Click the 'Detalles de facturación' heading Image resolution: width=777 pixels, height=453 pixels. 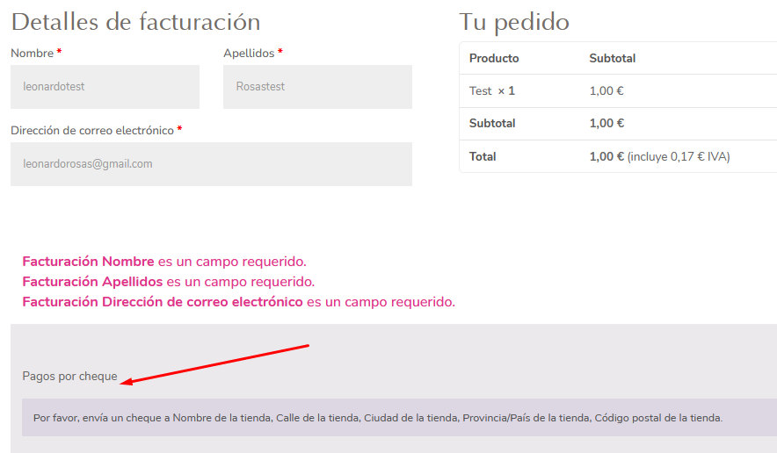[135, 22]
